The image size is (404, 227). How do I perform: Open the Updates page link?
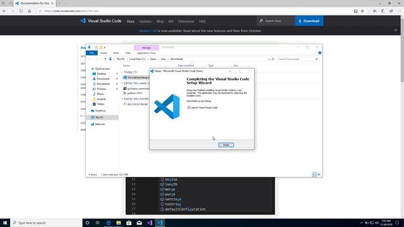click(145, 21)
